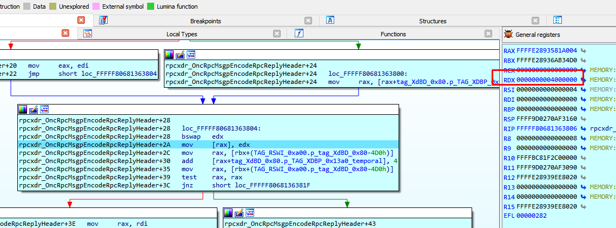Viewport: 616px width, 228px height.
Task: Click jump arrow next to RBX value
Action: click(x=584, y=61)
